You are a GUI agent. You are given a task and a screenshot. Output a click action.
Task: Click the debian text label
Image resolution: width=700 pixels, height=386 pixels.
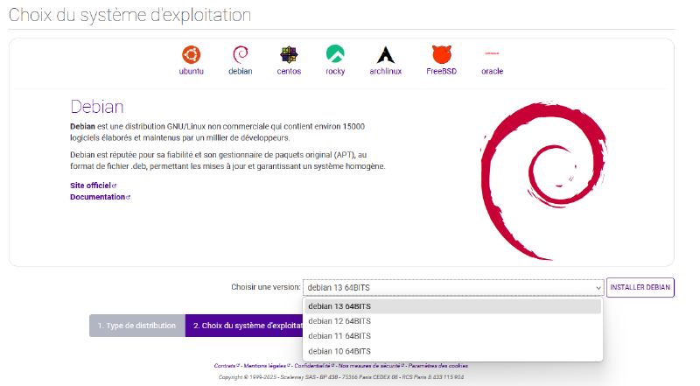pyautogui.click(x=240, y=71)
